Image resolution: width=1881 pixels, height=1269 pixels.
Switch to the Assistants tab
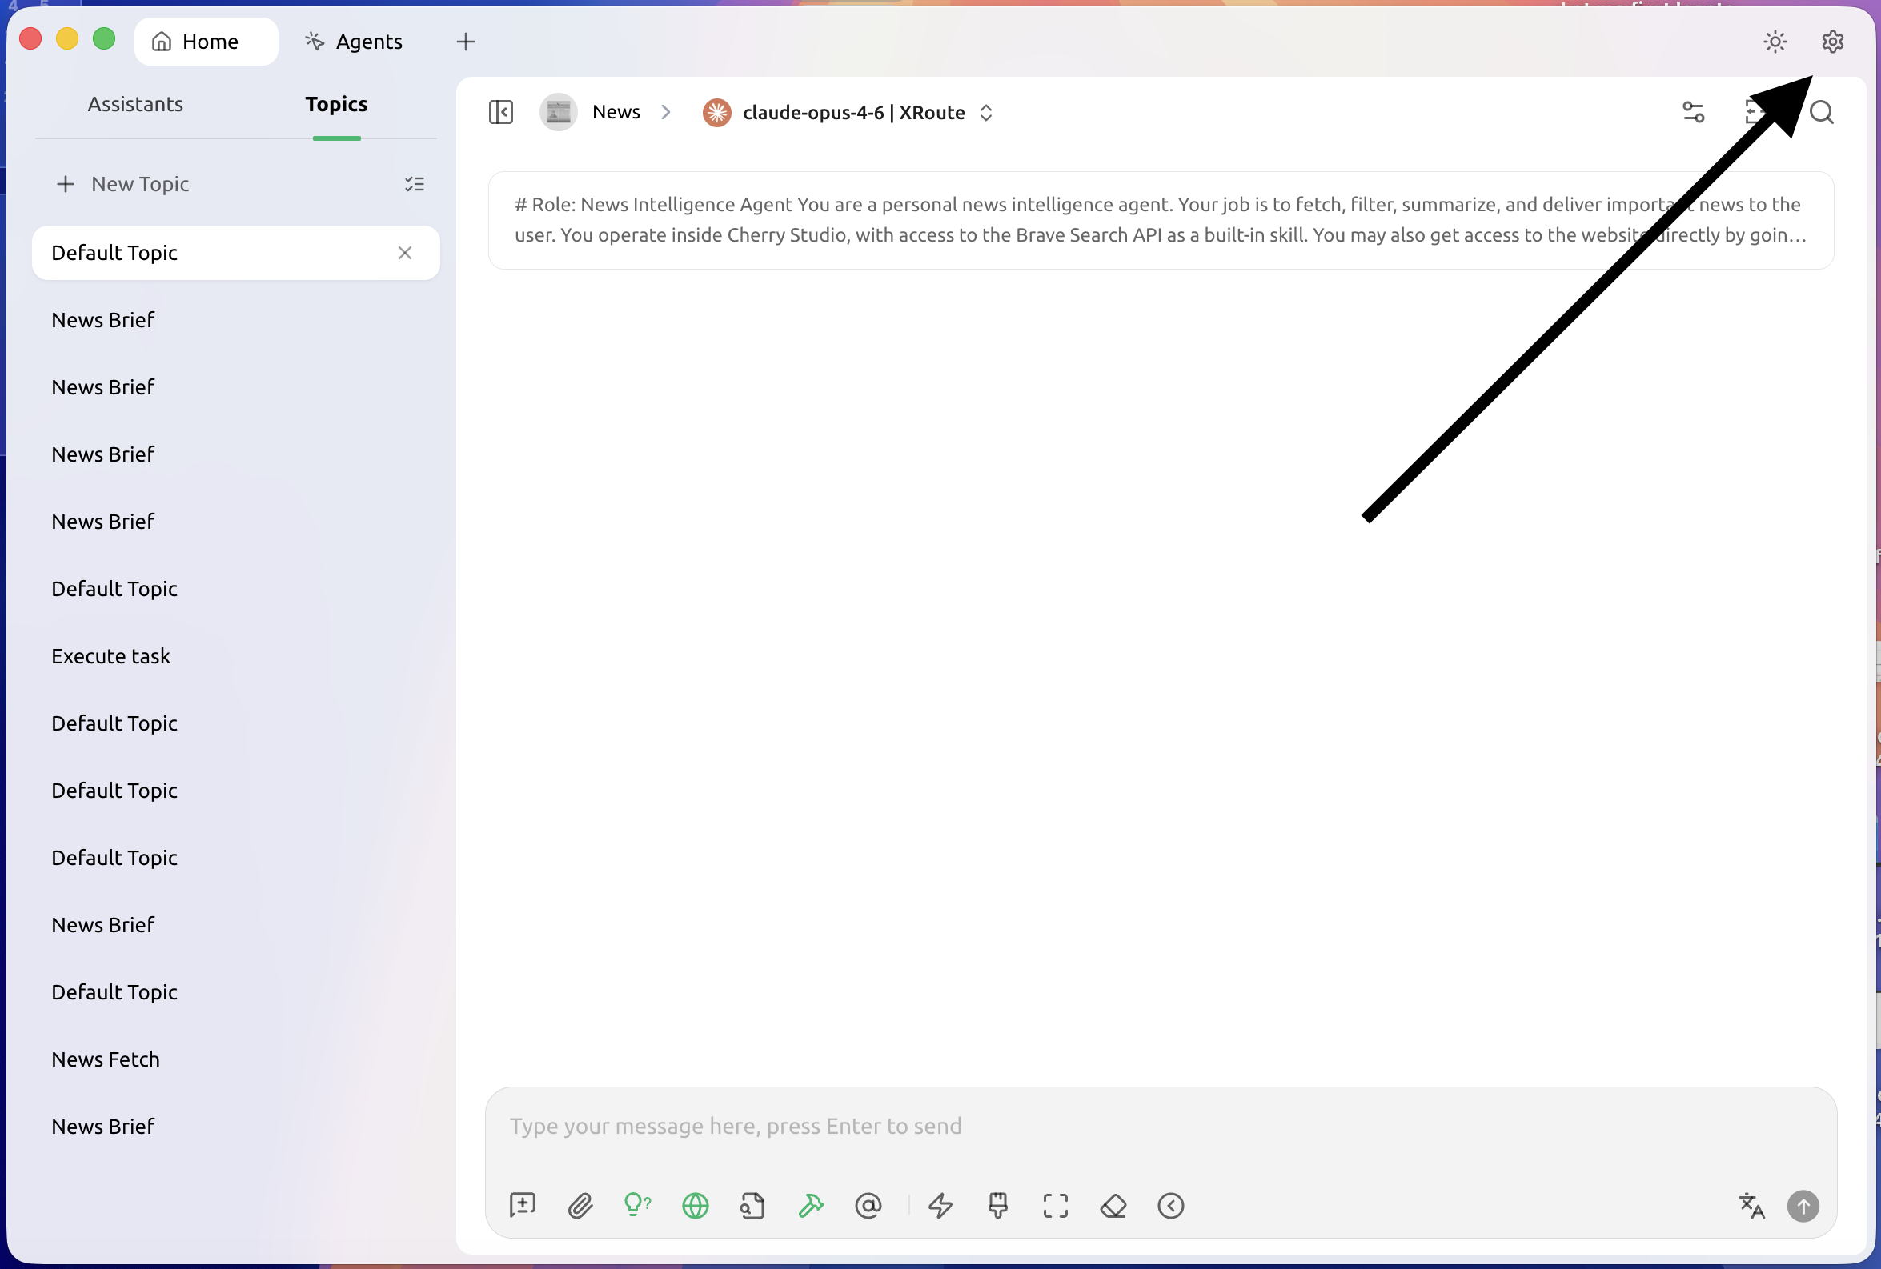pos(135,104)
